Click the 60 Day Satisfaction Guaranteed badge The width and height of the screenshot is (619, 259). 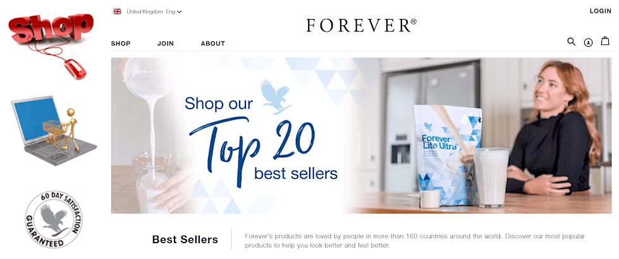pyautogui.click(x=54, y=219)
